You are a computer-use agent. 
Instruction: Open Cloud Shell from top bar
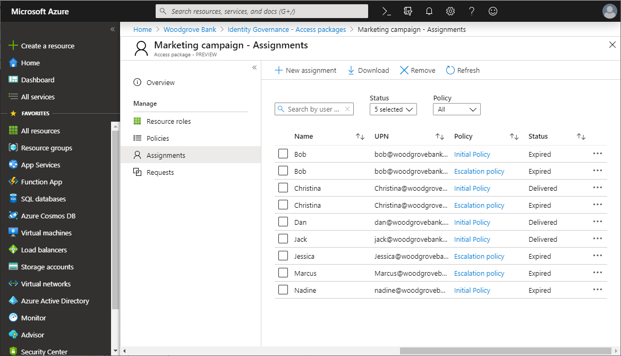pos(387,11)
